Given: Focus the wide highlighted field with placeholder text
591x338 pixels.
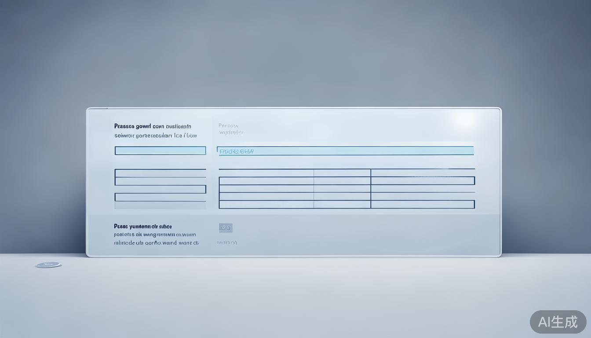Looking at the screenshot, I should pyautogui.click(x=345, y=151).
